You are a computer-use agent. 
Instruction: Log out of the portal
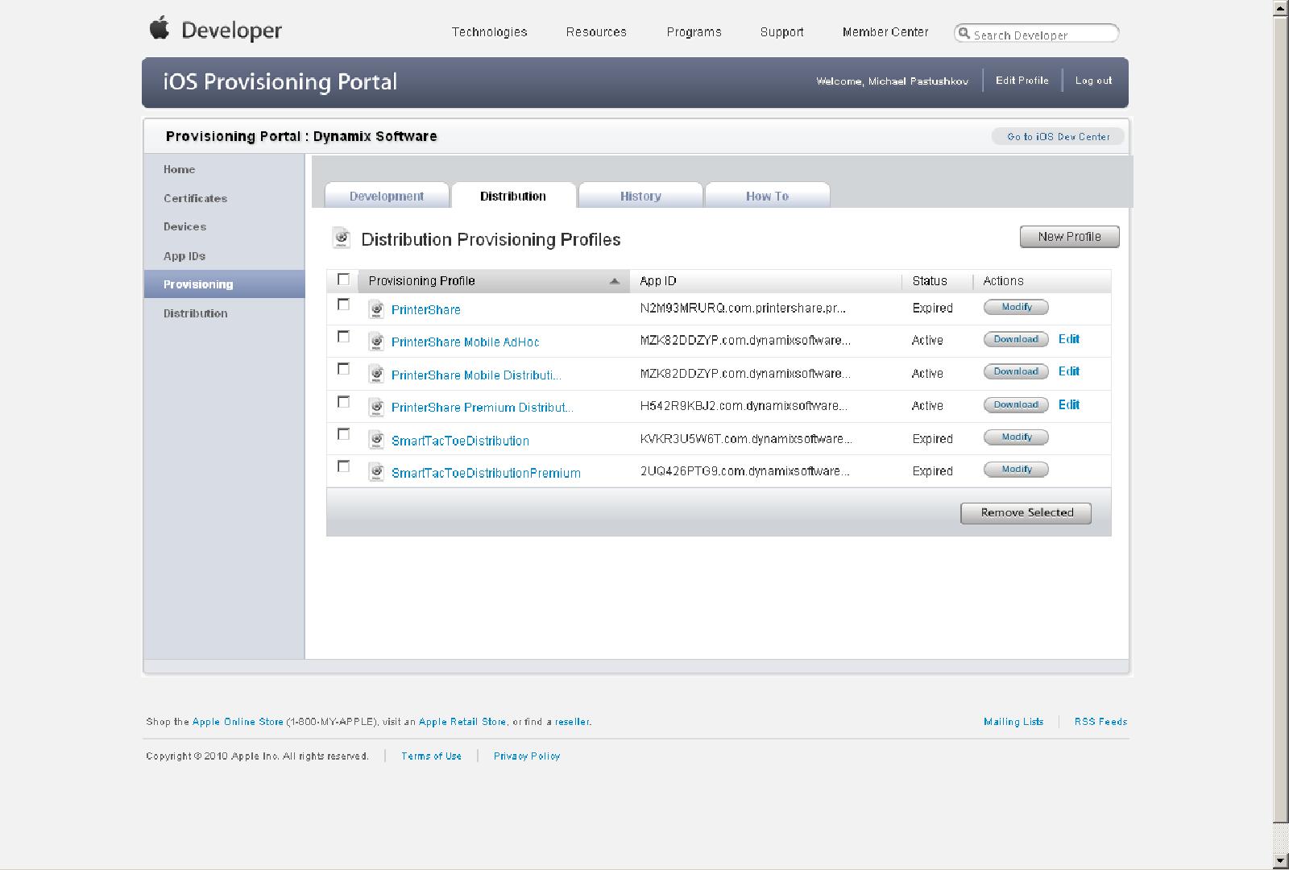pos(1093,81)
